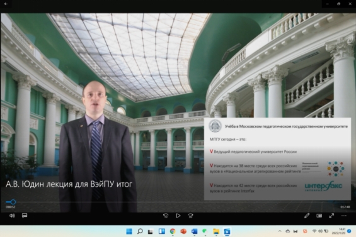The image size is (356, 237).
Task: Toggle full screen with arrows icon
Action: click(331, 216)
